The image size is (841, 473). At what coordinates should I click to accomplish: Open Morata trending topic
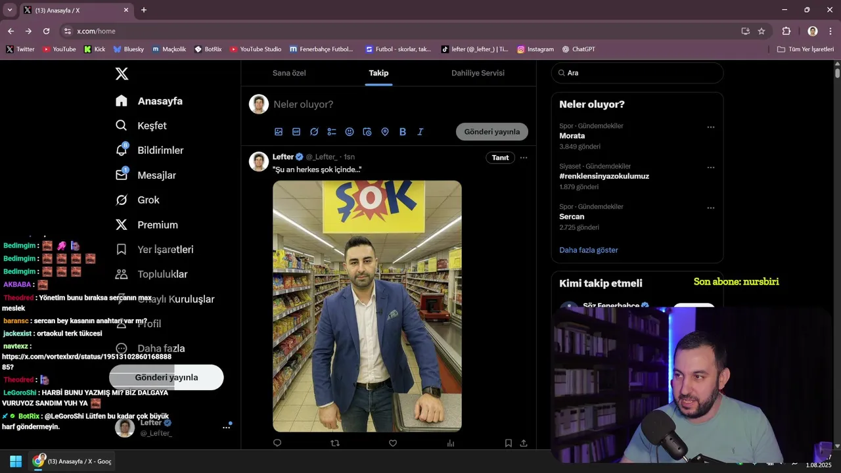tap(572, 136)
